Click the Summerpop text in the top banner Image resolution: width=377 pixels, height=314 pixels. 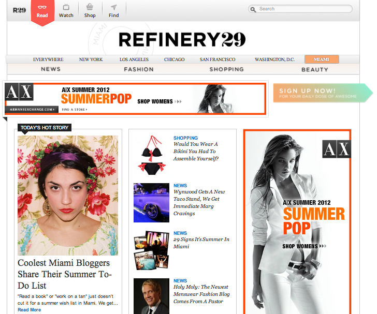96,99
